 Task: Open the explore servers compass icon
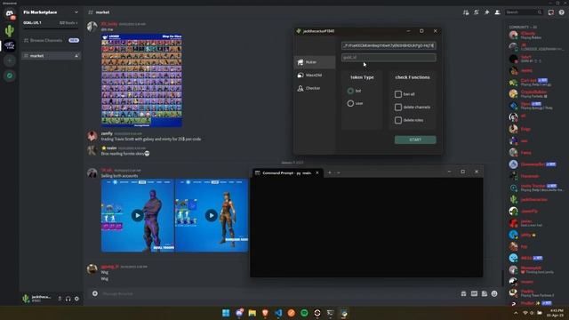click(10, 76)
